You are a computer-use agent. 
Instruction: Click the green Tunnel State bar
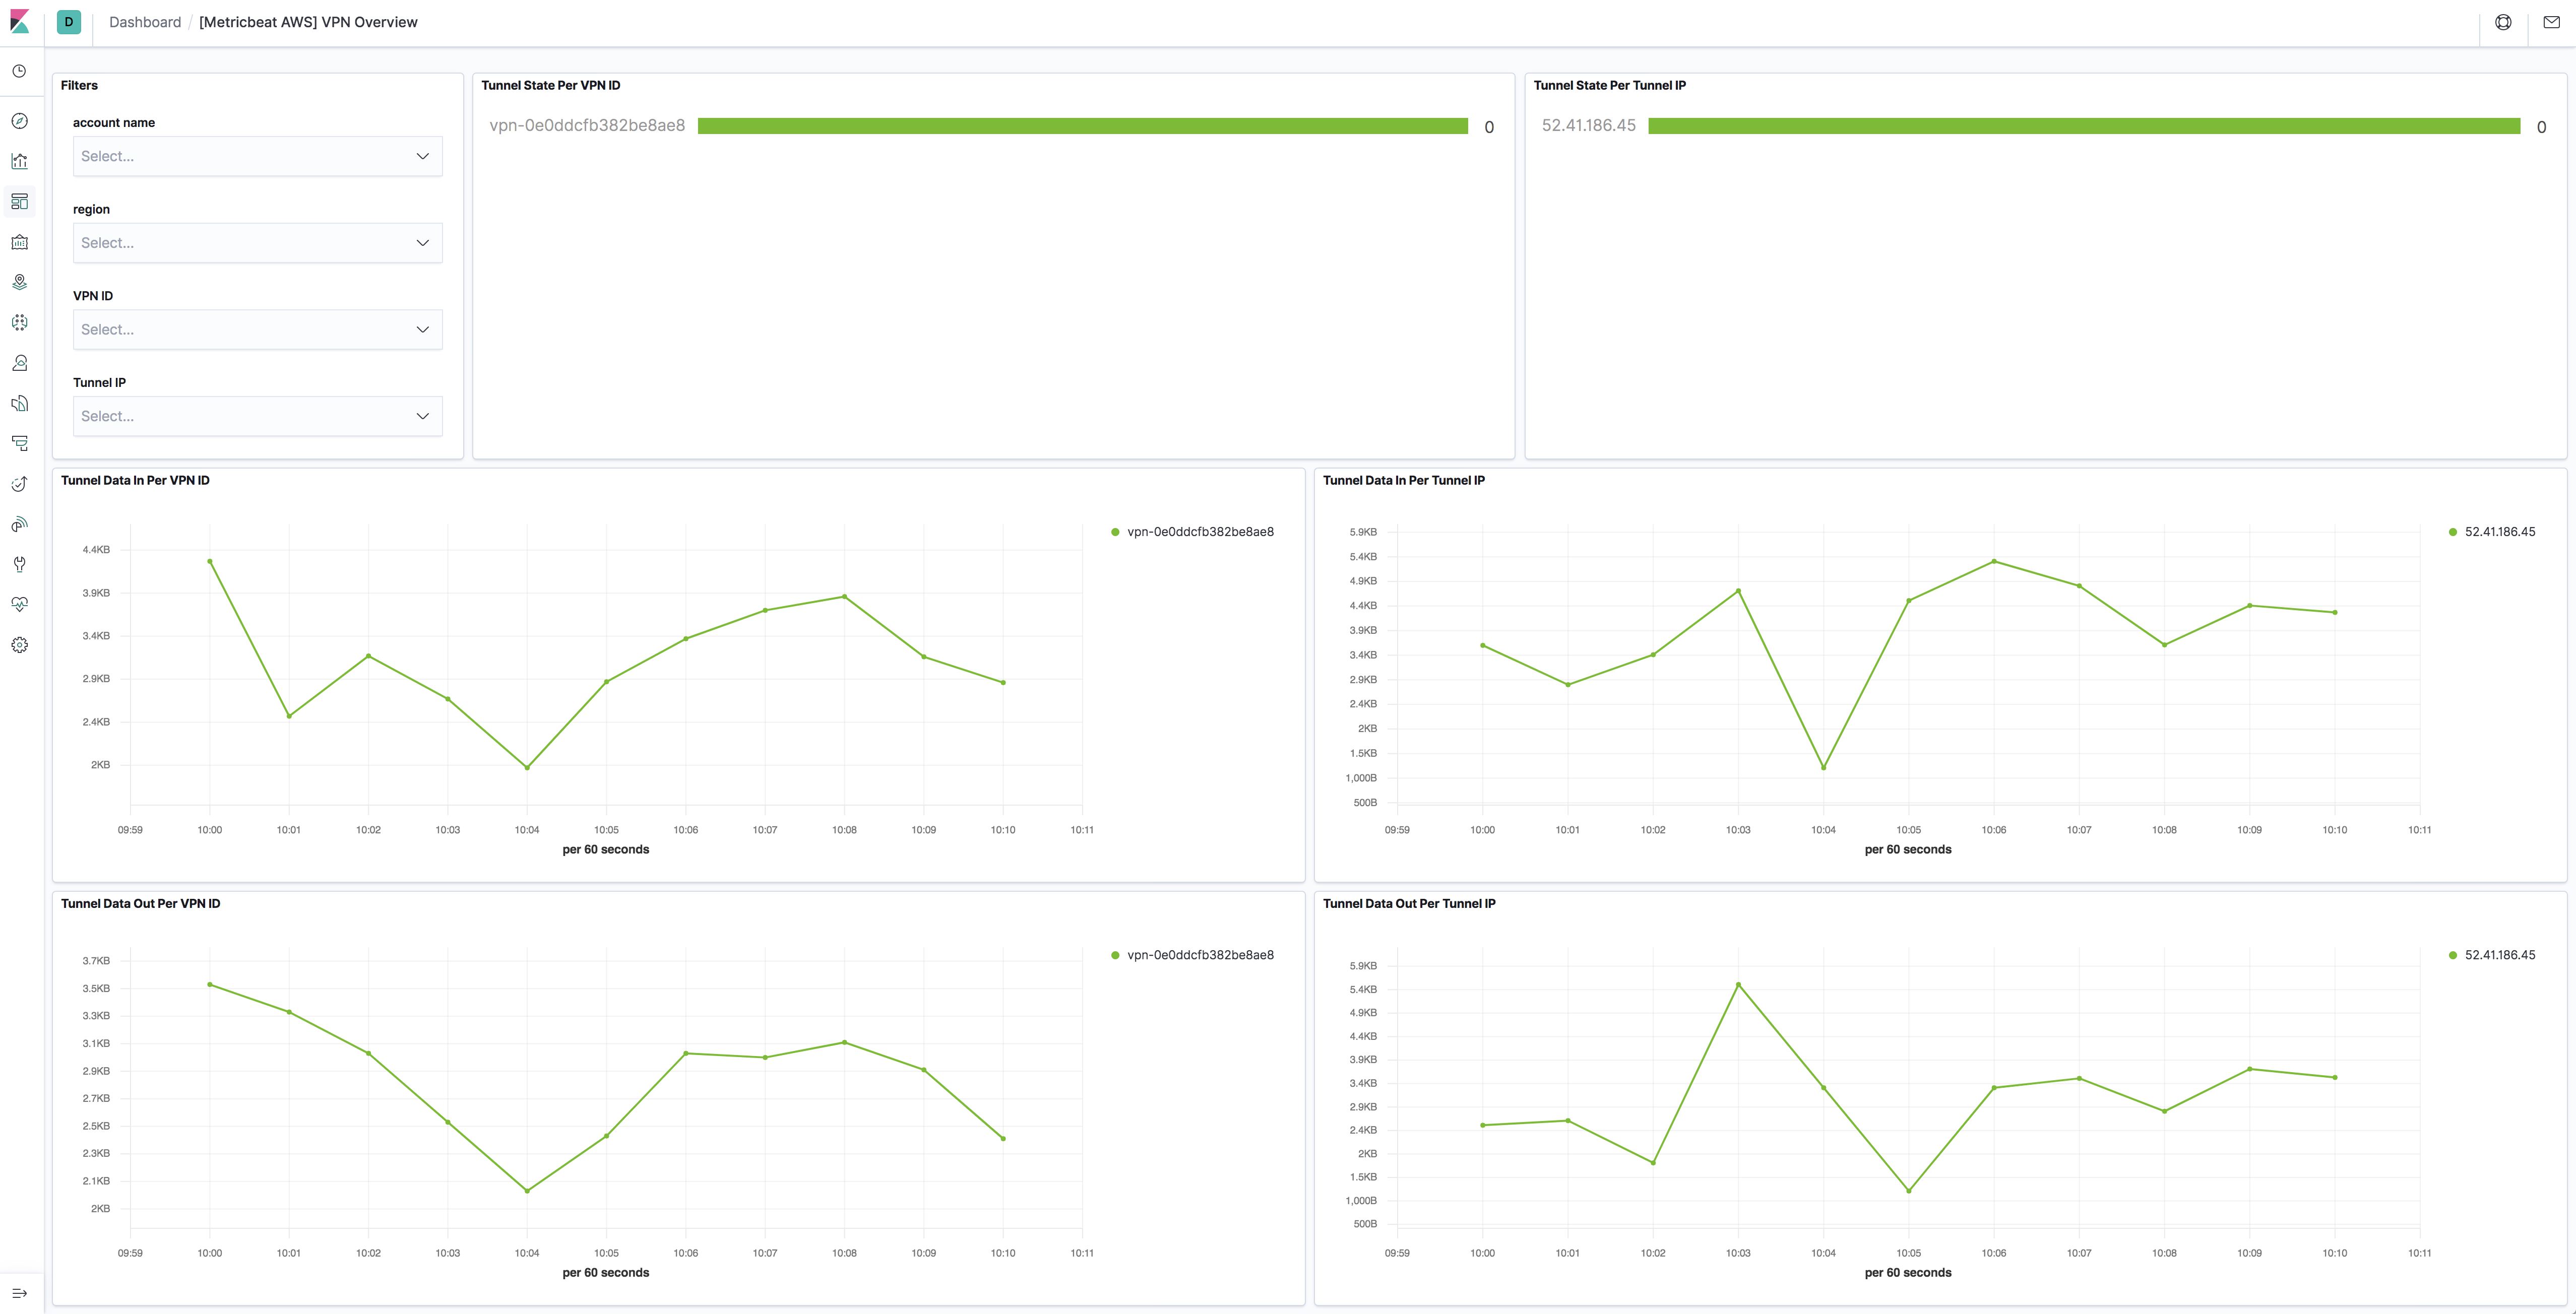[1085, 126]
